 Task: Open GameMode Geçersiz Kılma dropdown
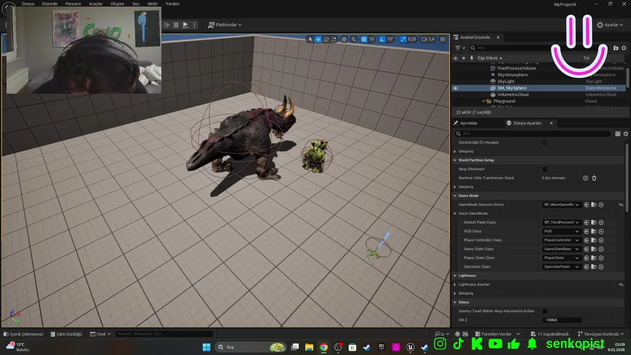click(x=561, y=205)
